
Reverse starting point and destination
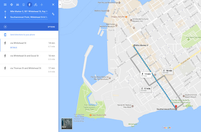tap(53, 14)
